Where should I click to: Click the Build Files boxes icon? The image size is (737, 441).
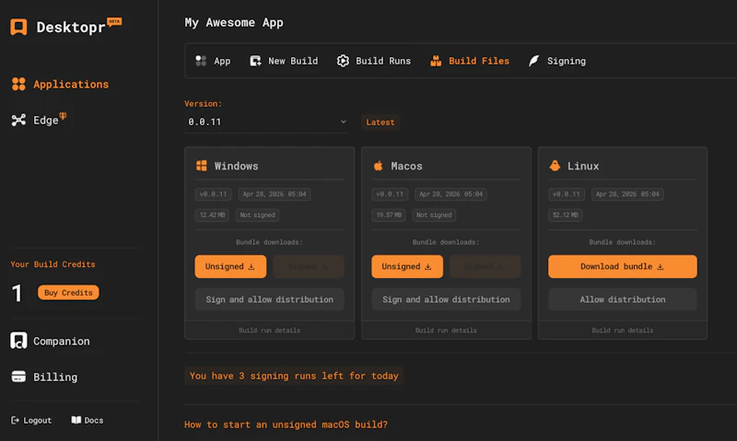(436, 61)
